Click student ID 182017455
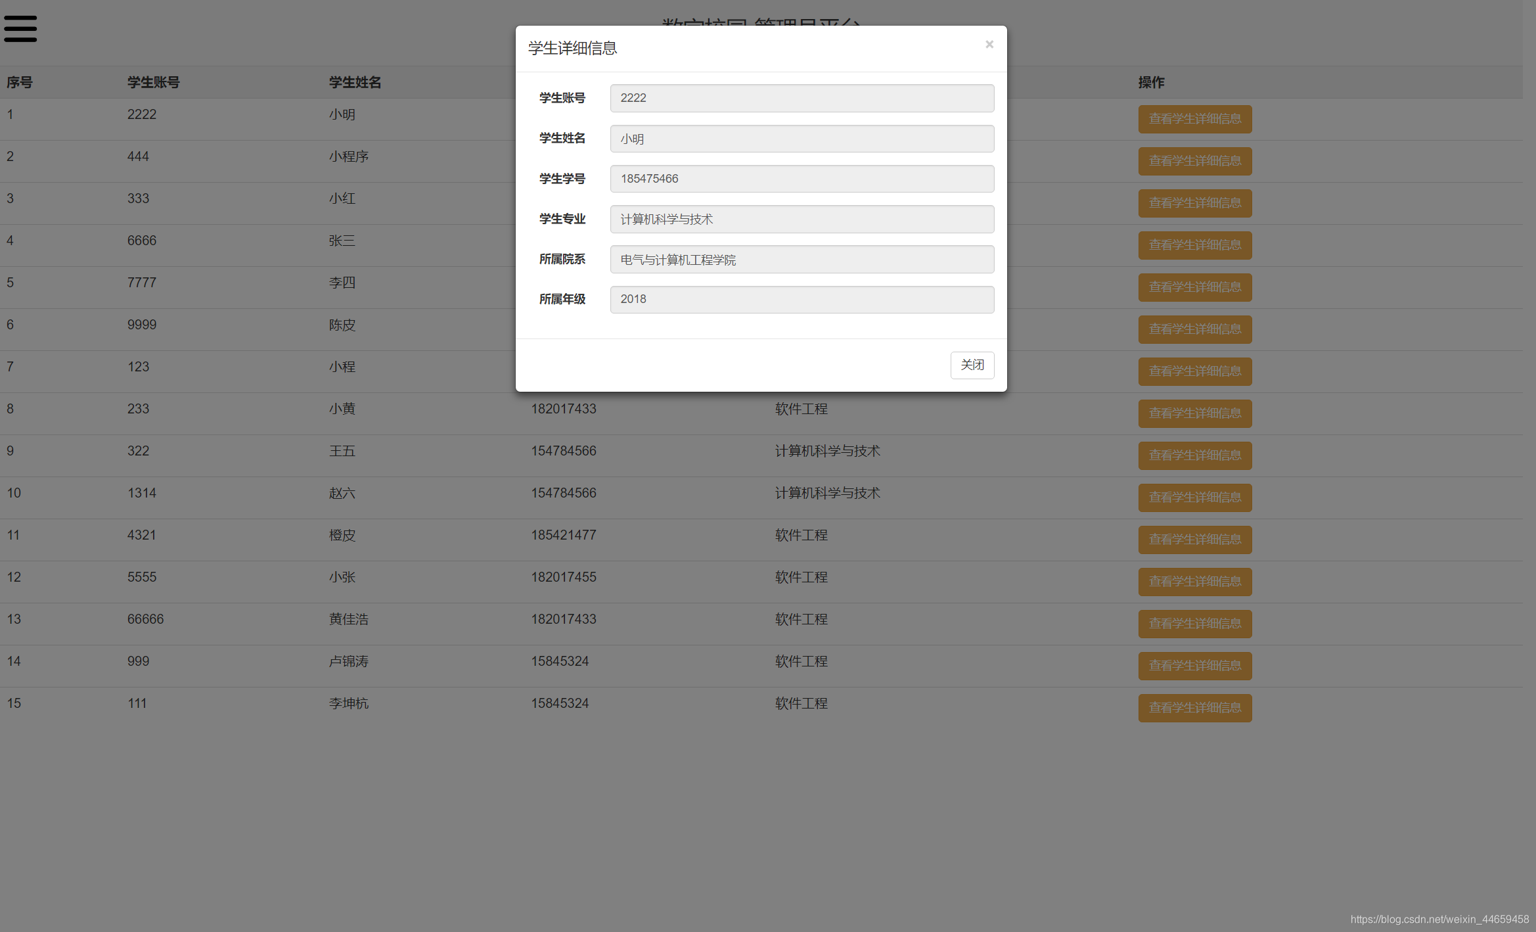Image resolution: width=1536 pixels, height=932 pixels. click(x=564, y=577)
